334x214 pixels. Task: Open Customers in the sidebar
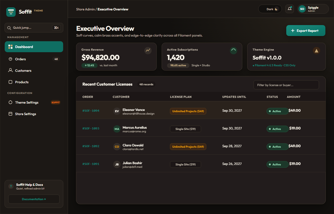(34, 70)
